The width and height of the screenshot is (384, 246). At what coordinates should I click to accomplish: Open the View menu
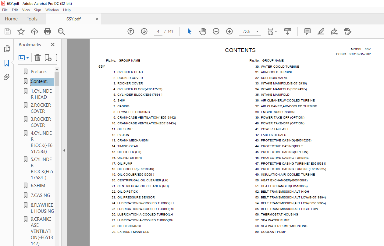(x=26, y=10)
